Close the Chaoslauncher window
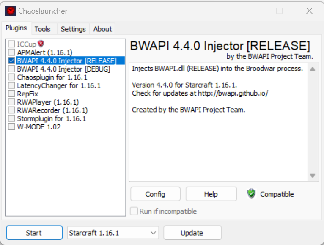 pos(309,11)
